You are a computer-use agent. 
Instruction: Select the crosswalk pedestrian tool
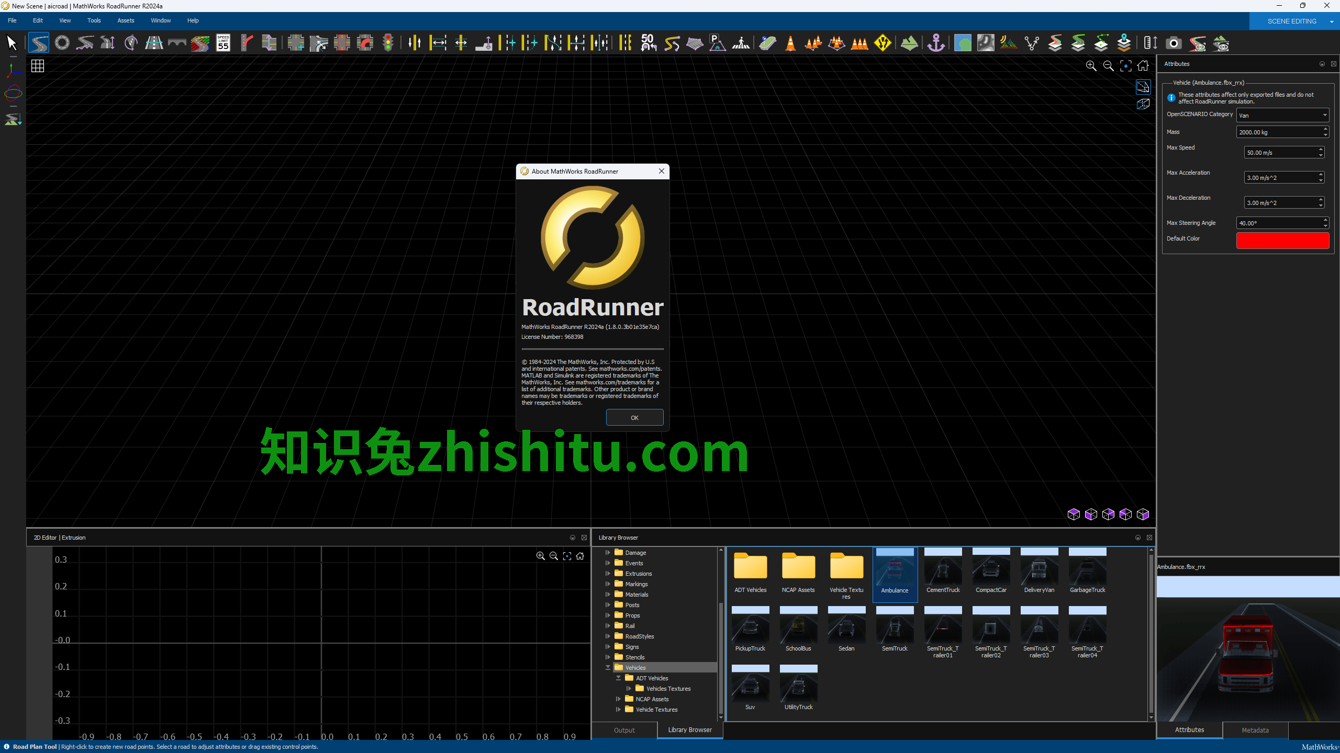(741, 43)
